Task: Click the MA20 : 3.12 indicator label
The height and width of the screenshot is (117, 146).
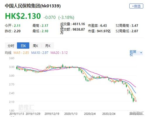Action: click(x=59, y=53)
